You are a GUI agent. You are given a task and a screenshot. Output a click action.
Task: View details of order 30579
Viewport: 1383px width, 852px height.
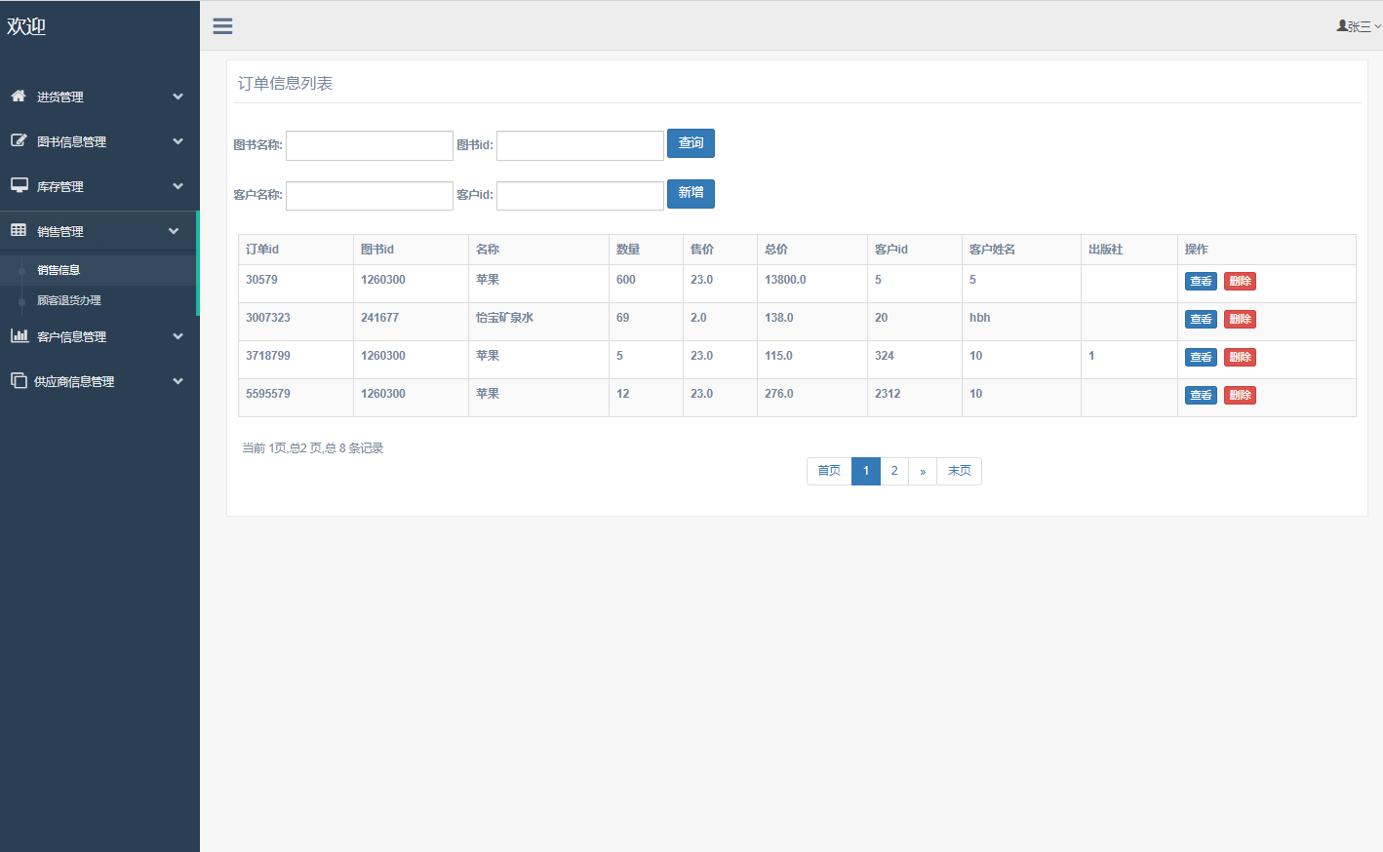1201,282
